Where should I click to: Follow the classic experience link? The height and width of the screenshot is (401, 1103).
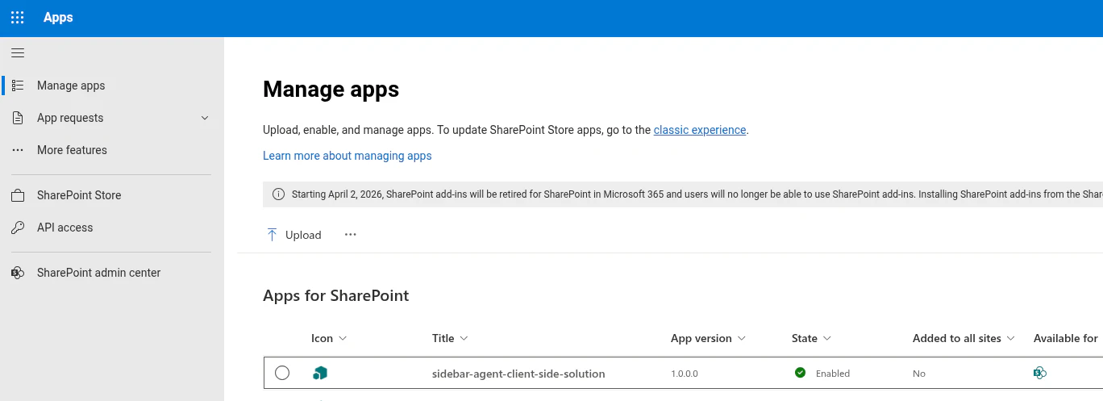(700, 130)
